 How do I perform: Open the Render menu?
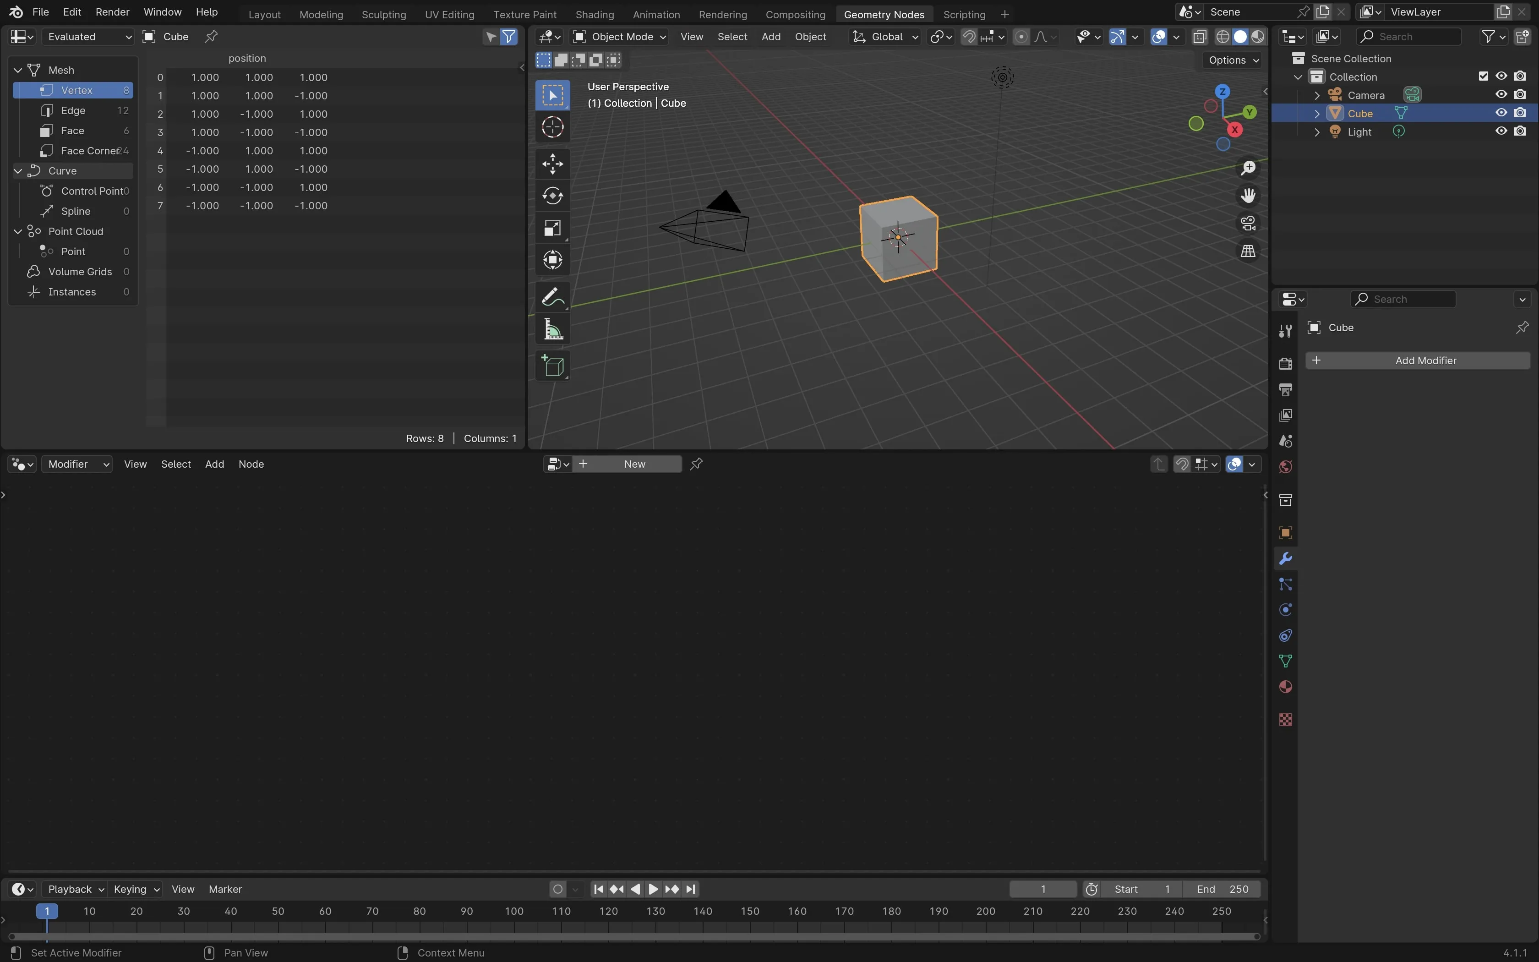point(112,12)
